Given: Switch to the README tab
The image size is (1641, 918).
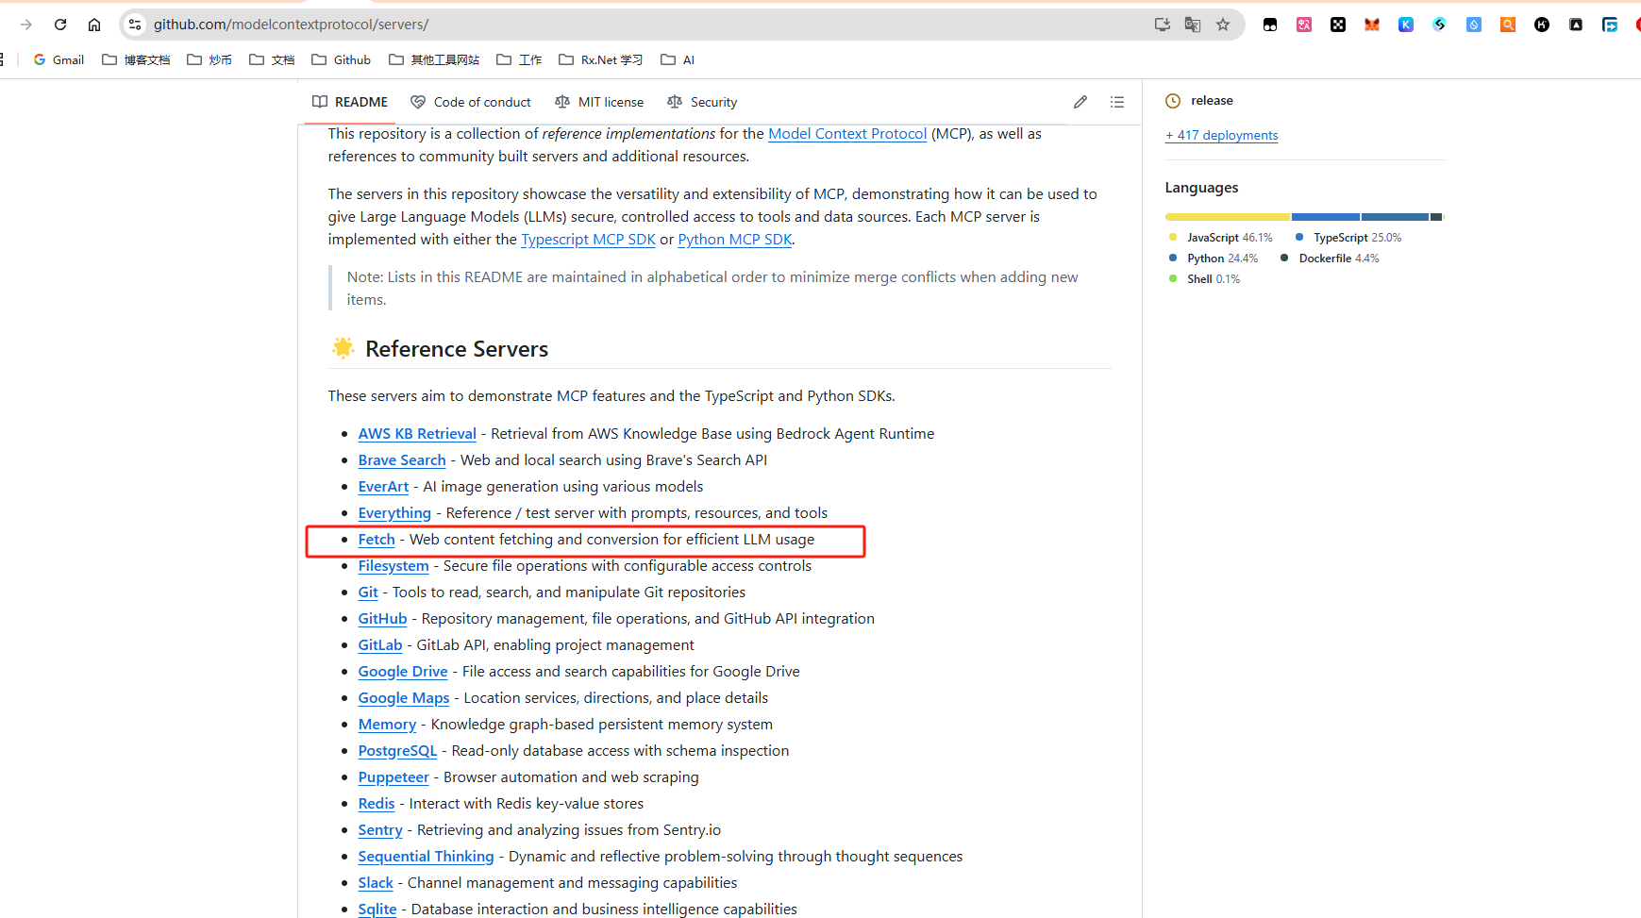Looking at the screenshot, I should tap(350, 102).
